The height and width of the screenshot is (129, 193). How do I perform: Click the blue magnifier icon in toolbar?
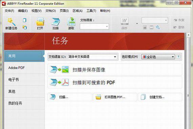click(x=158, y=27)
